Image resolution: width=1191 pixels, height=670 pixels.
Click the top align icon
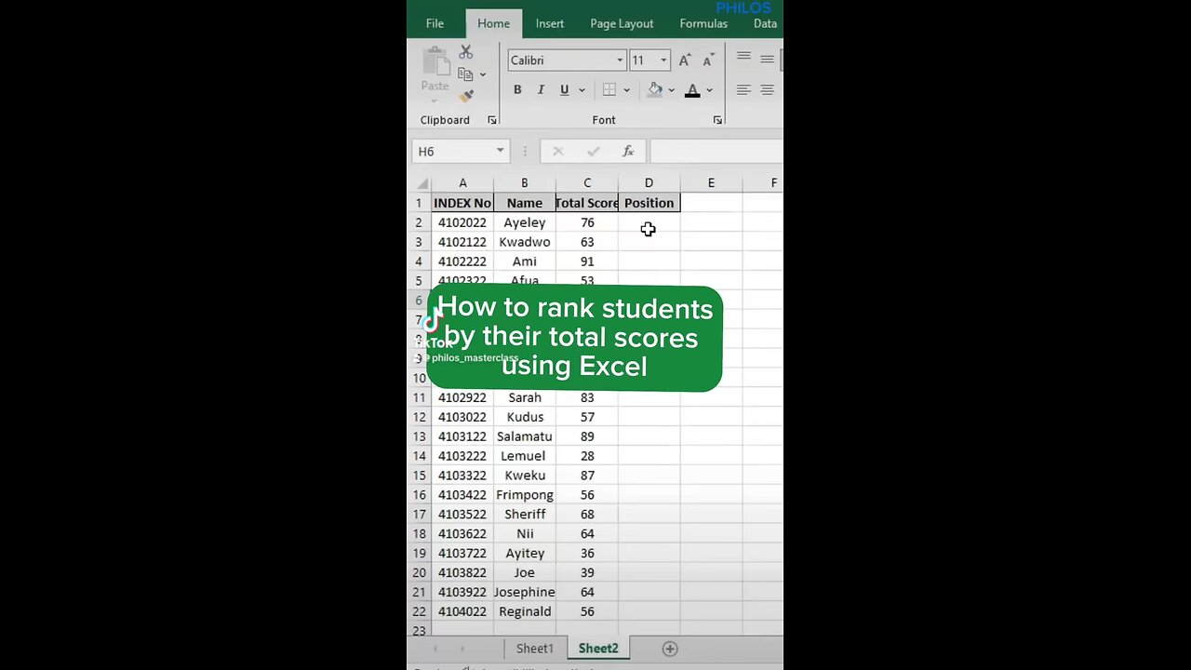(743, 59)
